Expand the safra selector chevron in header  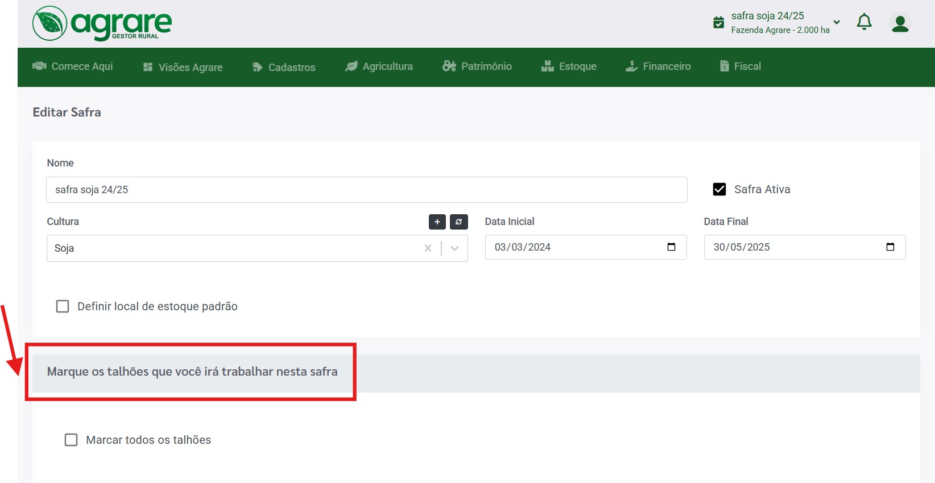click(x=837, y=22)
